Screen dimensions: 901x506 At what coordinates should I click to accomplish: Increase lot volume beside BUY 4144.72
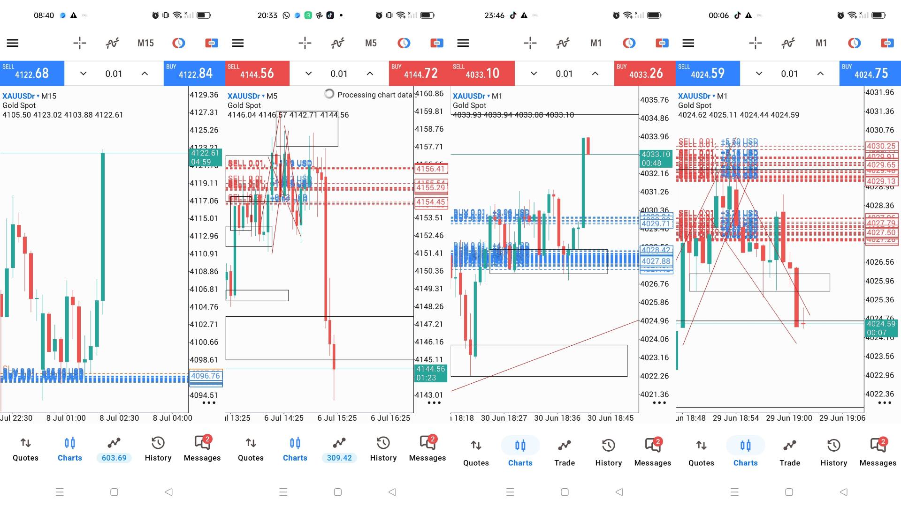coord(370,74)
